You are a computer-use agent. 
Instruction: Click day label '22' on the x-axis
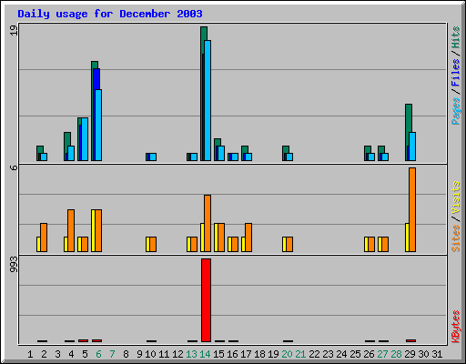(x=314, y=354)
